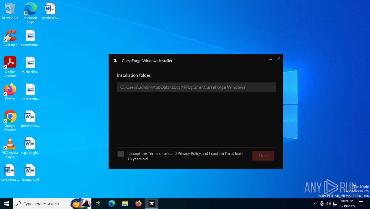The width and height of the screenshot is (370, 209).
Task: Select the usedreserv Word document icon
Action: click(51, 11)
